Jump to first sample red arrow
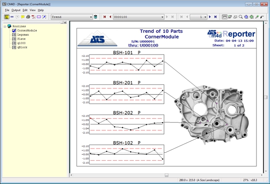 (x=104, y=17)
